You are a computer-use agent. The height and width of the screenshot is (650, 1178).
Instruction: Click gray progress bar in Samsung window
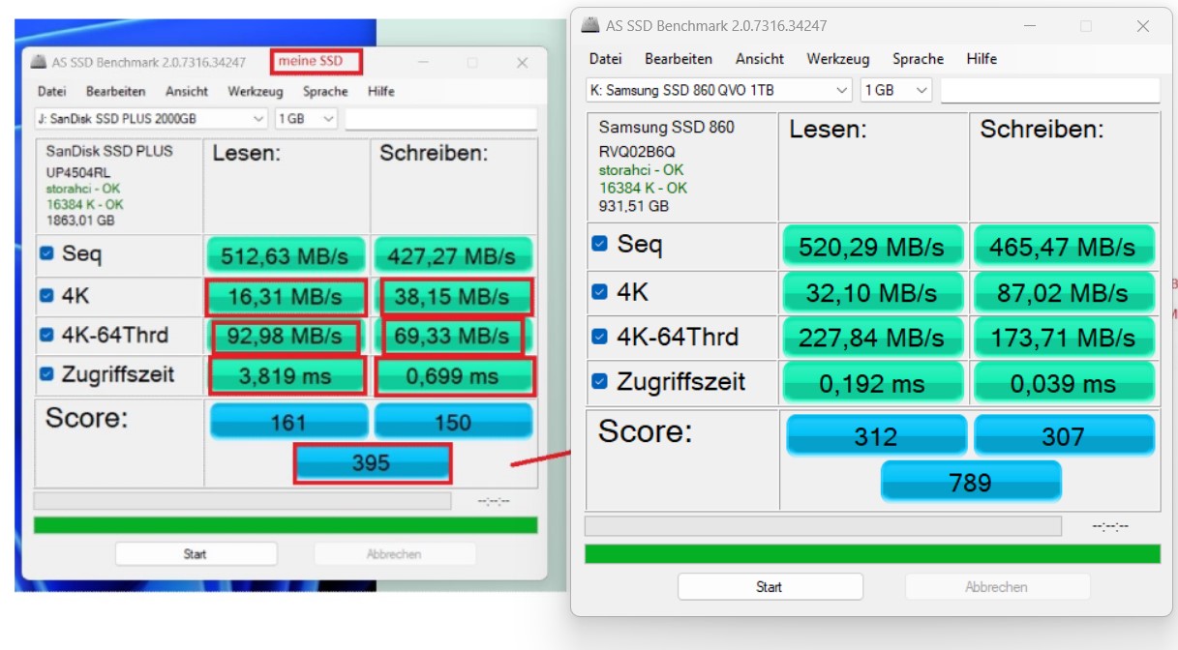click(x=823, y=526)
